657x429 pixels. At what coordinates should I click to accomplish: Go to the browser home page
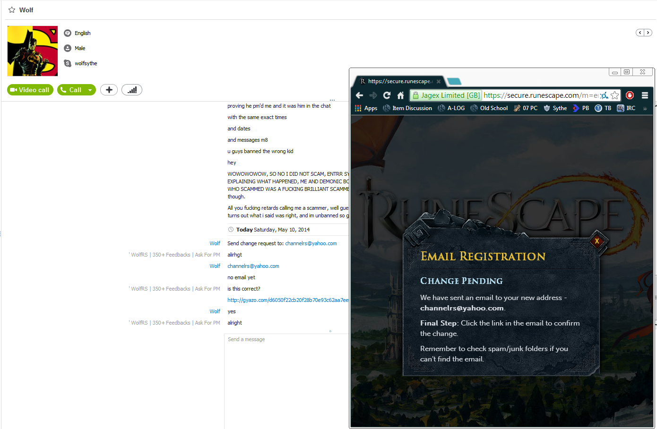(400, 95)
